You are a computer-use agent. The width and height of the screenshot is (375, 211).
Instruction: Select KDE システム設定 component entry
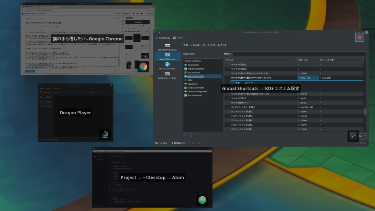pyautogui.click(x=202, y=76)
